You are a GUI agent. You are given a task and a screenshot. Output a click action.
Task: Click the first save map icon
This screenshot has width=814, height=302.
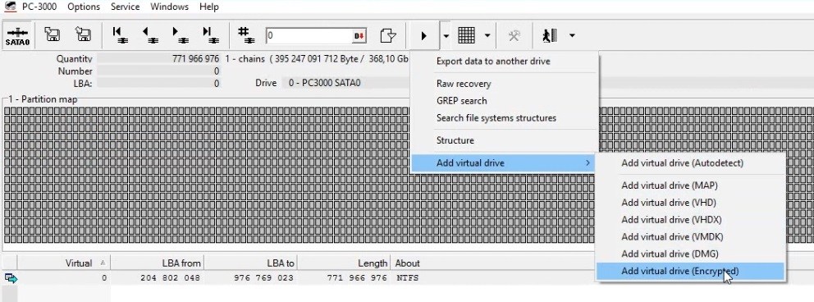click(x=52, y=35)
